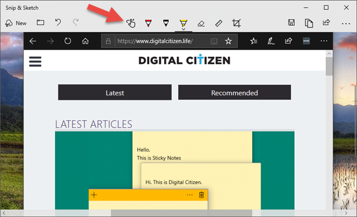Click the Digital Citizen logo
The width and height of the screenshot is (357, 217).
(185, 60)
